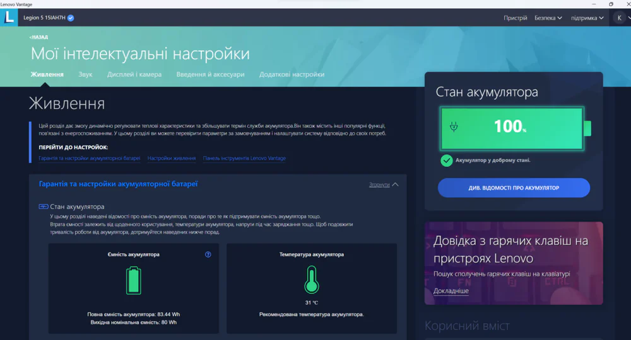
Task: Restore the window using maximize button
Action: tap(611, 4)
